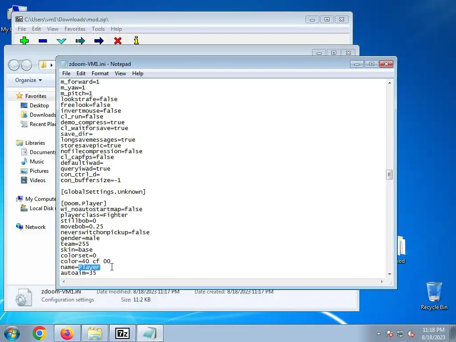Viewport: 456px width, 342px height.
Task: Switch to 7-Zip taskbar button
Action: point(122,333)
